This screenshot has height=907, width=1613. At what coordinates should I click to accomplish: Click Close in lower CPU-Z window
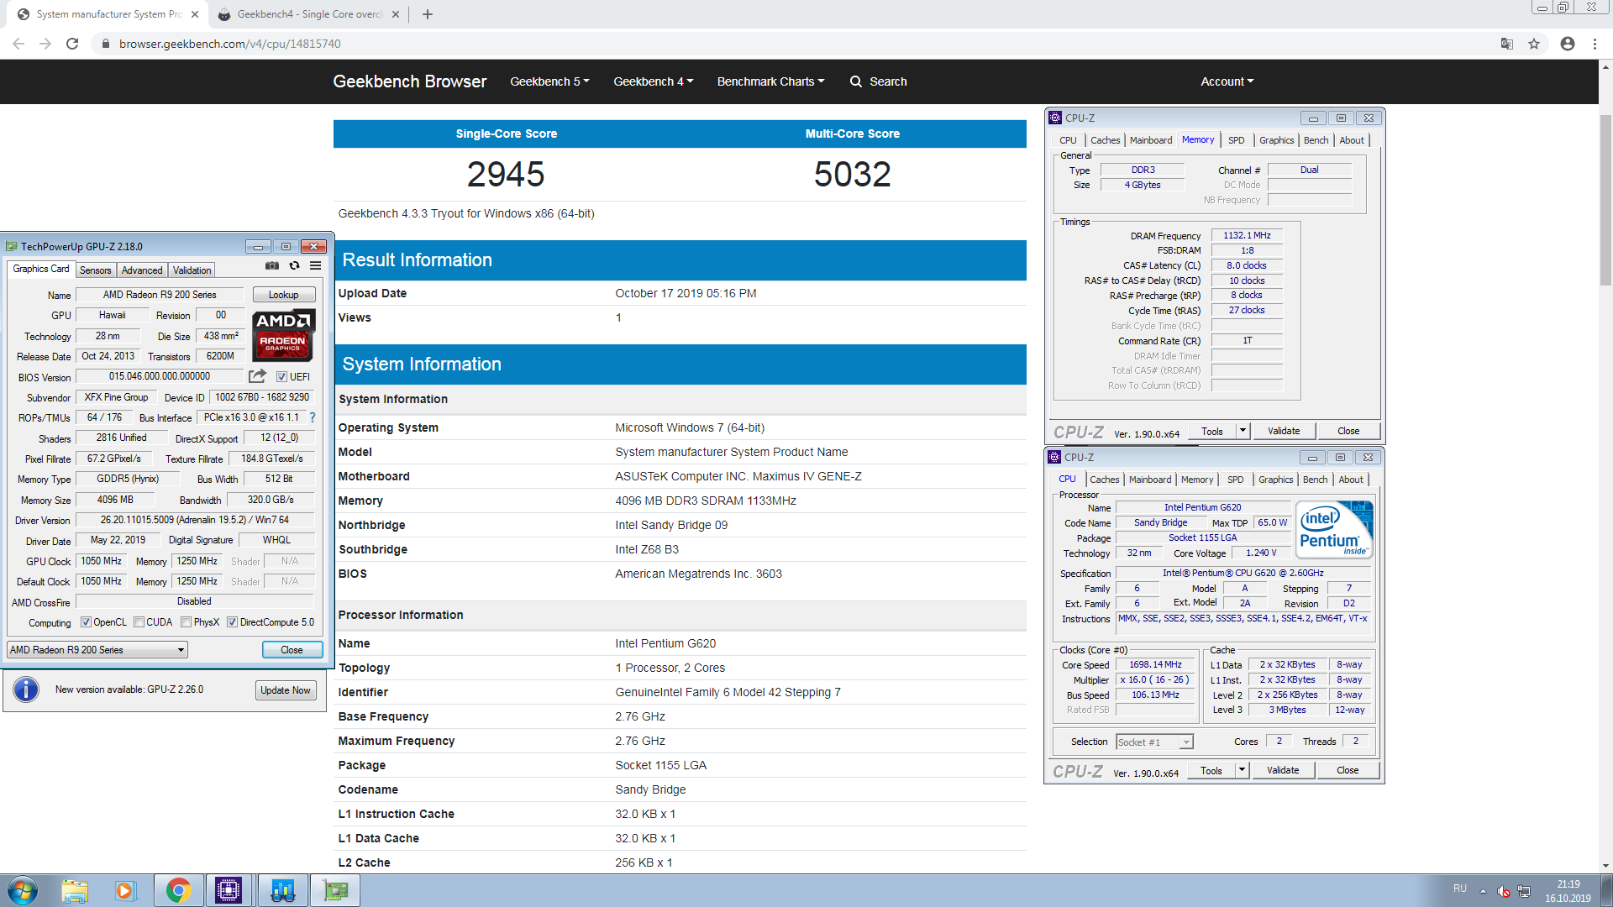tap(1348, 770)
